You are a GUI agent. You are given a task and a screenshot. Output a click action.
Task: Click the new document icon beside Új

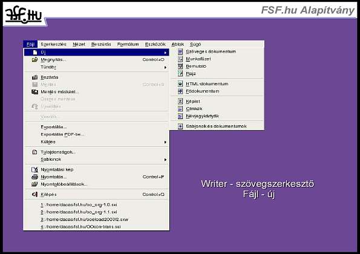35,53
